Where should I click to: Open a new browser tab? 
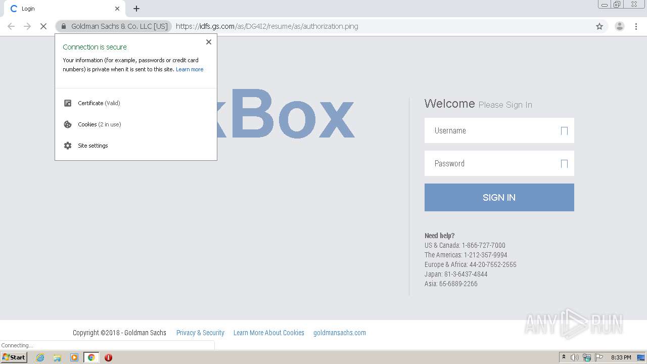coord(136,9)
